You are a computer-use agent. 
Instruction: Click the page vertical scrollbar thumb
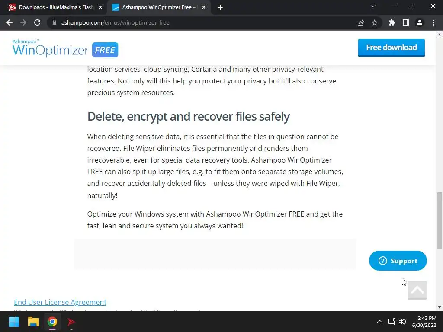pos(439,221)
